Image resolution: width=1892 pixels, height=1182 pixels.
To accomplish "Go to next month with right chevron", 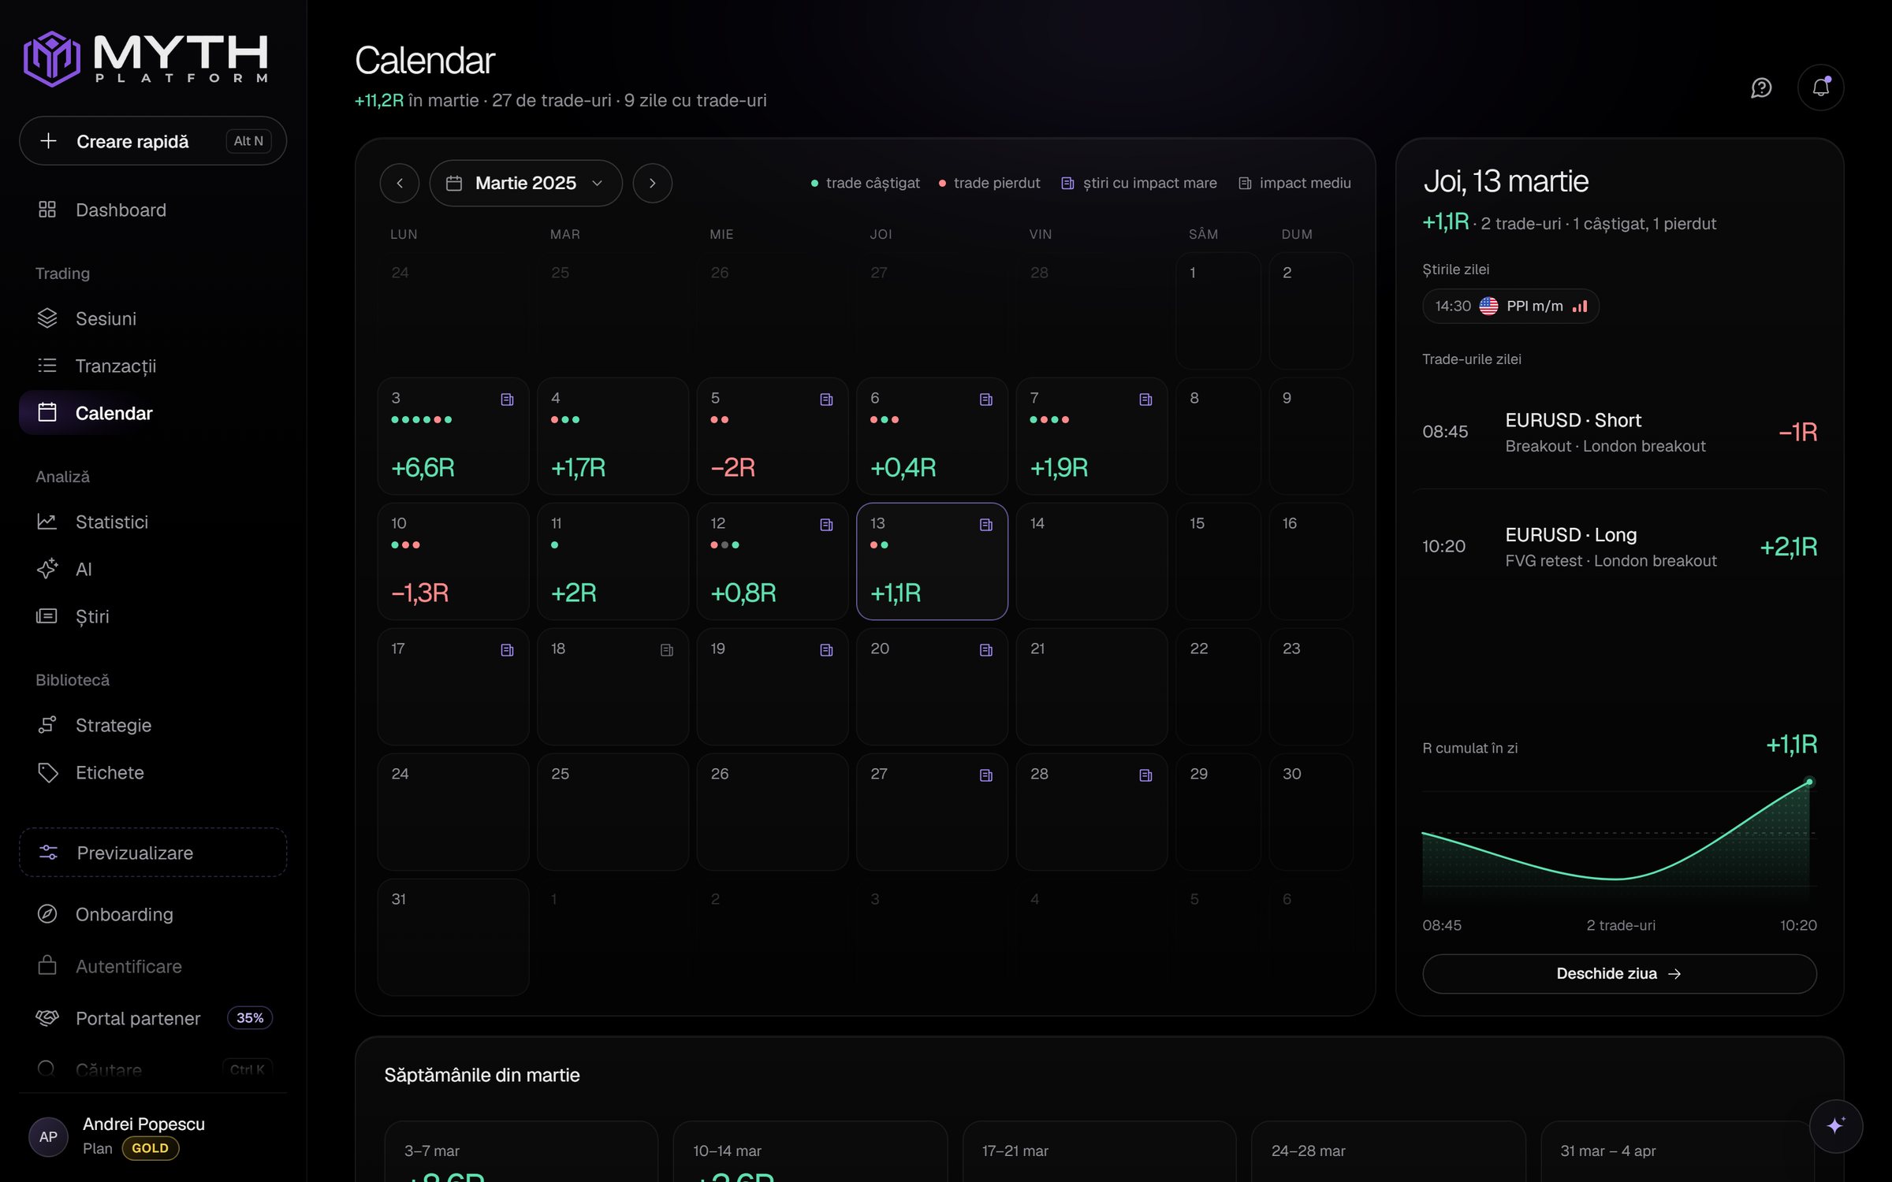I will click(652, 184).
